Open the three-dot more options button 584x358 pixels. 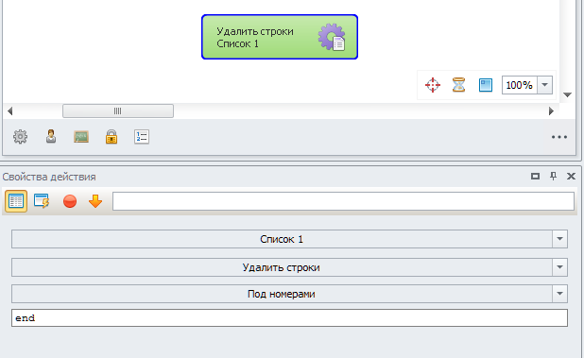559,137
